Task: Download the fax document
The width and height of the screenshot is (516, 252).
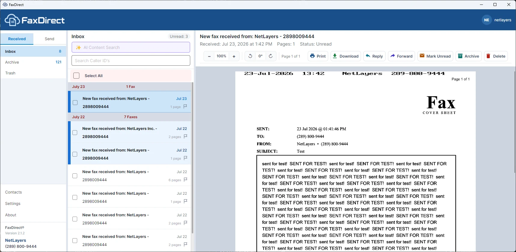Action: 346,56
